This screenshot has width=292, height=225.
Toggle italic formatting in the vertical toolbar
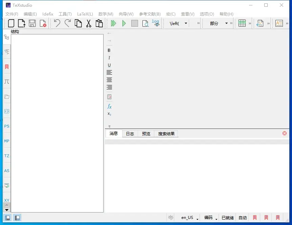(109, 58)
